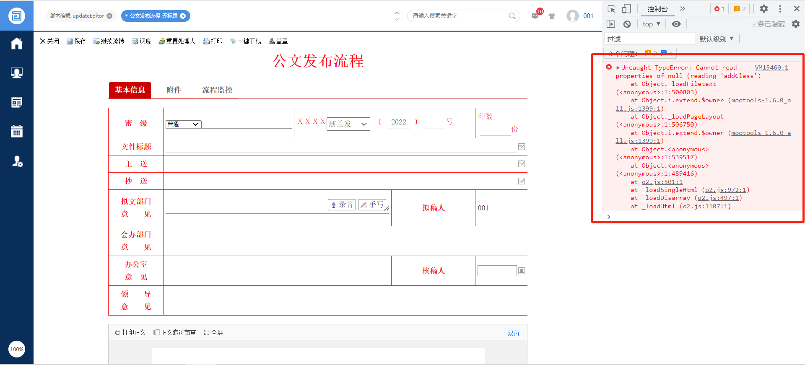The width and height of the screenshot is (805, 365).
Task: Click the search keyword input field
Action: (459, 16)
